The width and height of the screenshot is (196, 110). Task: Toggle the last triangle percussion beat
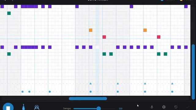172,83
